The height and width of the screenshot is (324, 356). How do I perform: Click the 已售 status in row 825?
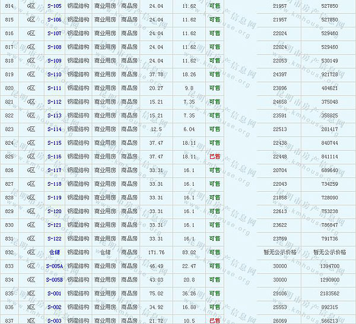click(x=214, y=157)
